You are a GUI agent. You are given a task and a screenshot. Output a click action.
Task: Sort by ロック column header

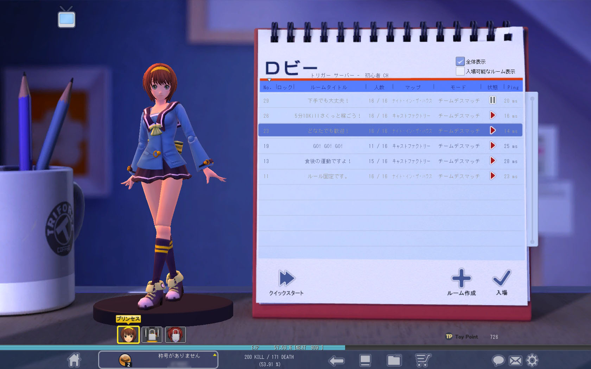(285, 87)
